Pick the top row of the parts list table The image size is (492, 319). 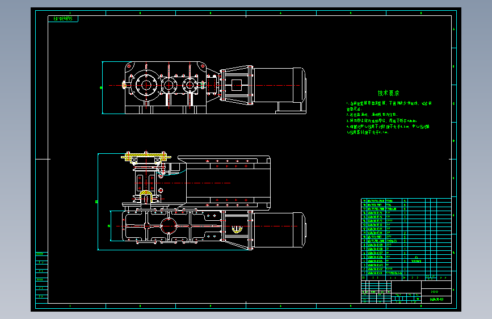pyautogui.click(x=406, y=200)
